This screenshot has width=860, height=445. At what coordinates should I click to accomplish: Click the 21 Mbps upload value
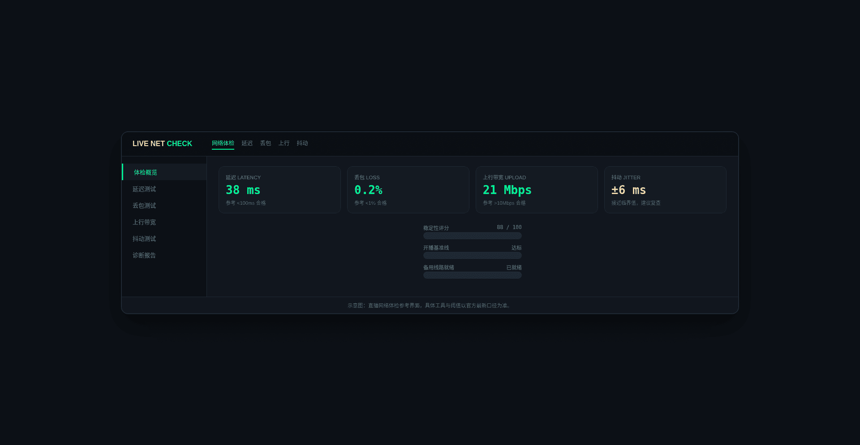(x=507, y=190)
